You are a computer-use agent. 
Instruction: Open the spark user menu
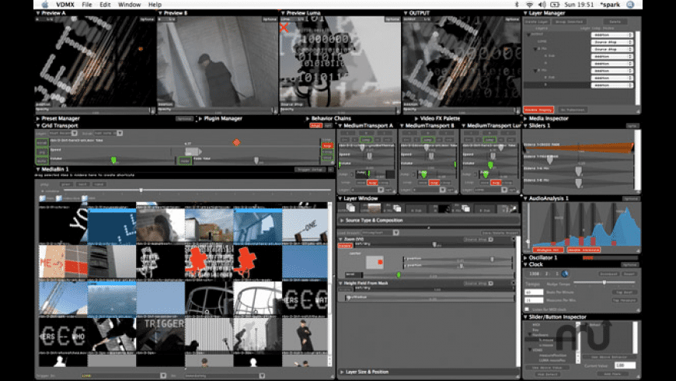[x=611, y=5]
